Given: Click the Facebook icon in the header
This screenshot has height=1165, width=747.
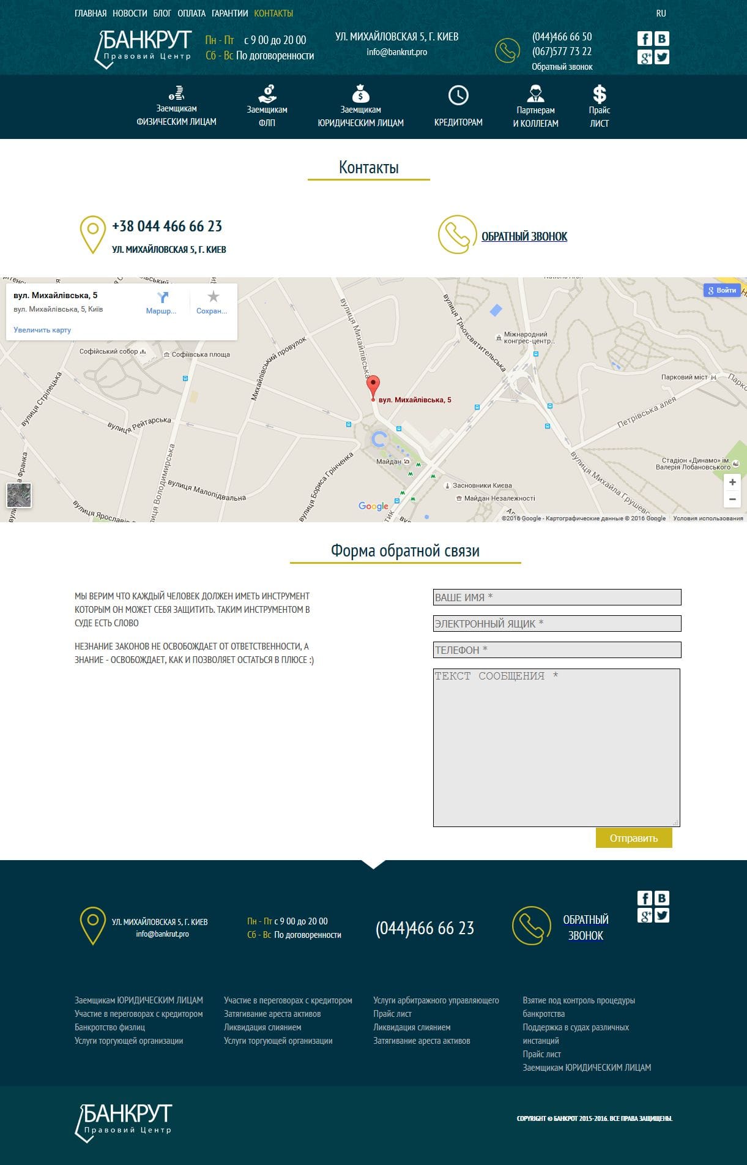Looking at the screenshot, I should click(x=644, y=39).
